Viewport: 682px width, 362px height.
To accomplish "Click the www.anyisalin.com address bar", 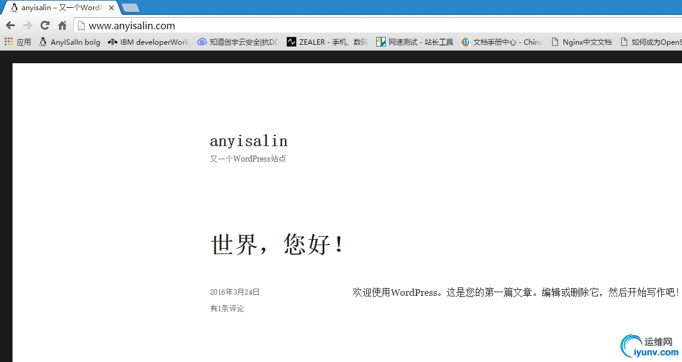I will click(x=377, y=26).
